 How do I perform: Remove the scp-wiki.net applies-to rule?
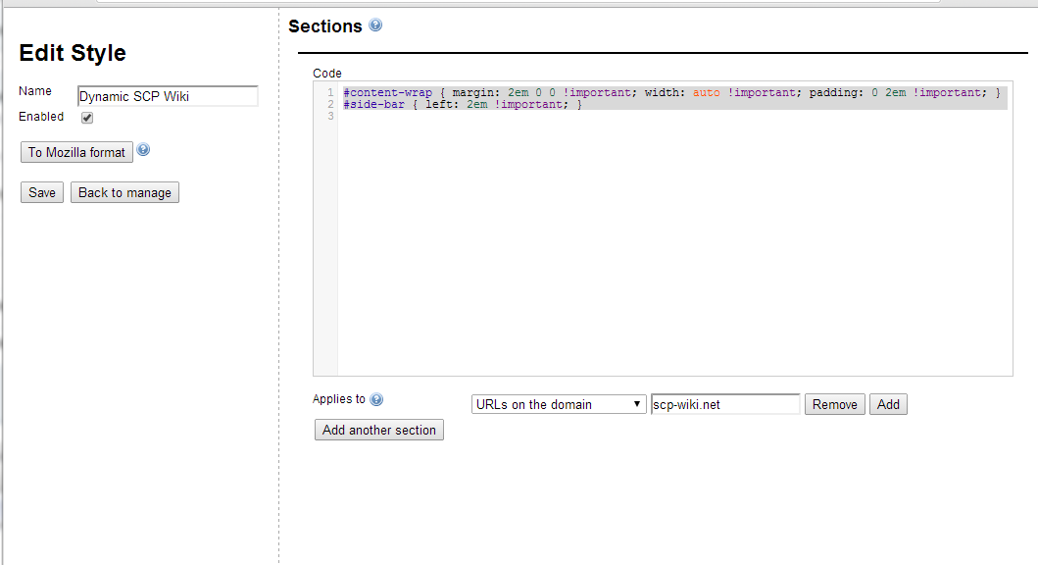(x=834, y=404)
